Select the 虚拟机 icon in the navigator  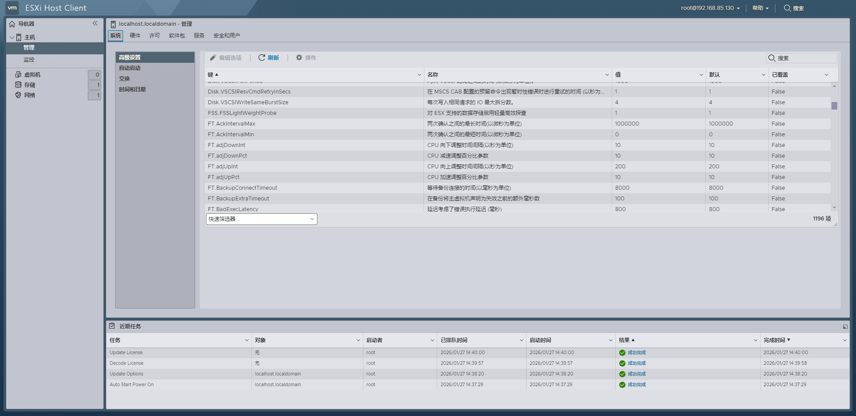17,74
